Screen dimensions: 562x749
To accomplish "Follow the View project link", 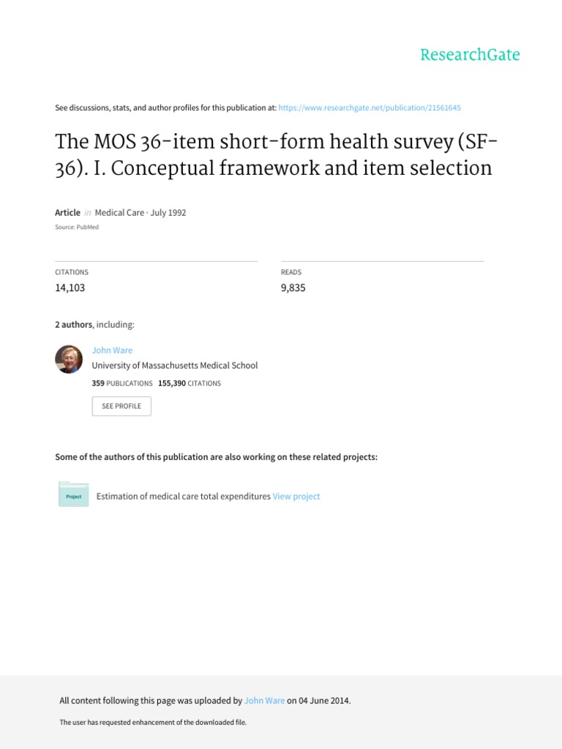I will click(296, 496).
